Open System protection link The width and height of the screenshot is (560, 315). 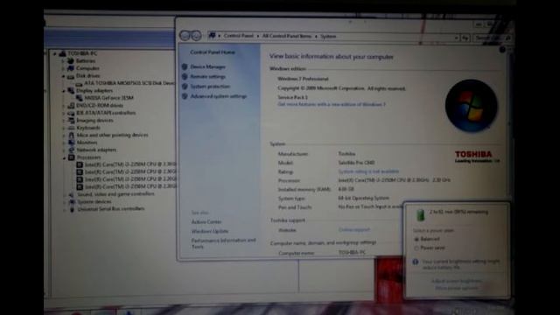[x=210, y=87]
